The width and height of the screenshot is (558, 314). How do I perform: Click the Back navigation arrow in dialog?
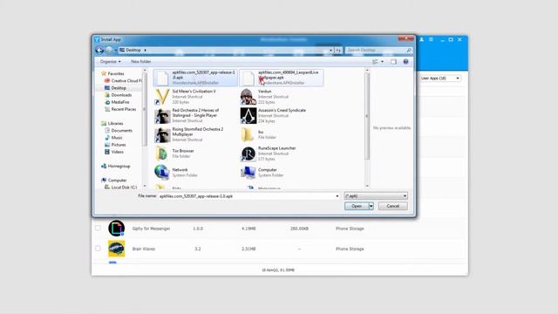[x=99, y=51]
